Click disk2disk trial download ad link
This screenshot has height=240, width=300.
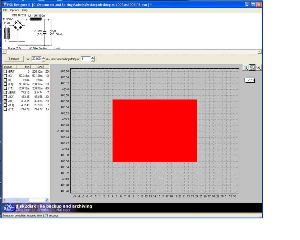click(43, 210)
